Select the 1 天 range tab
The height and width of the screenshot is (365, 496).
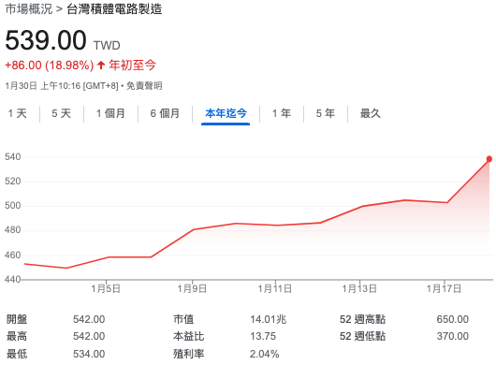18,113
